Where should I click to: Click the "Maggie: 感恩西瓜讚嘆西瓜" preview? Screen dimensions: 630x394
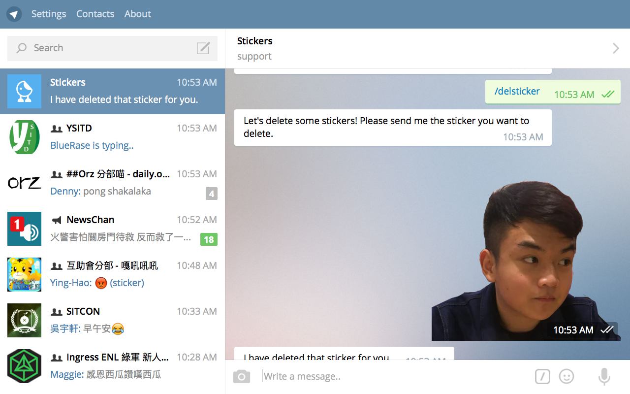(x=106, y=374)
